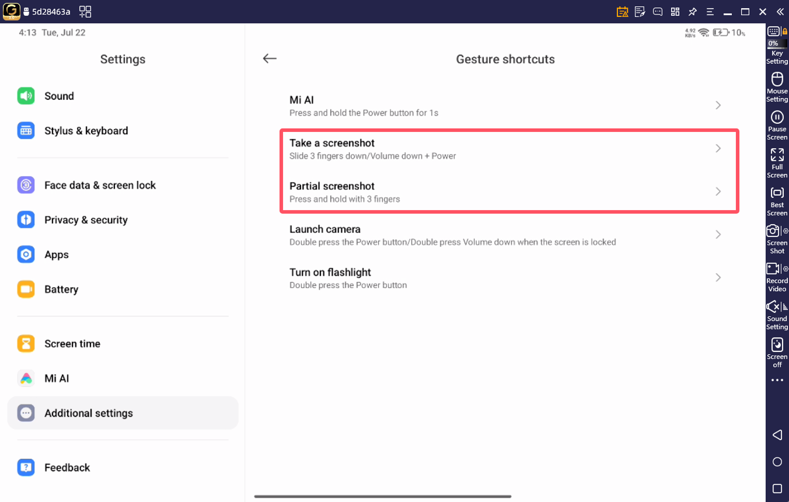Expand the Take a screenshot chevron
The height and width of the screenshot is (502, 789).
tap(718, 148)
